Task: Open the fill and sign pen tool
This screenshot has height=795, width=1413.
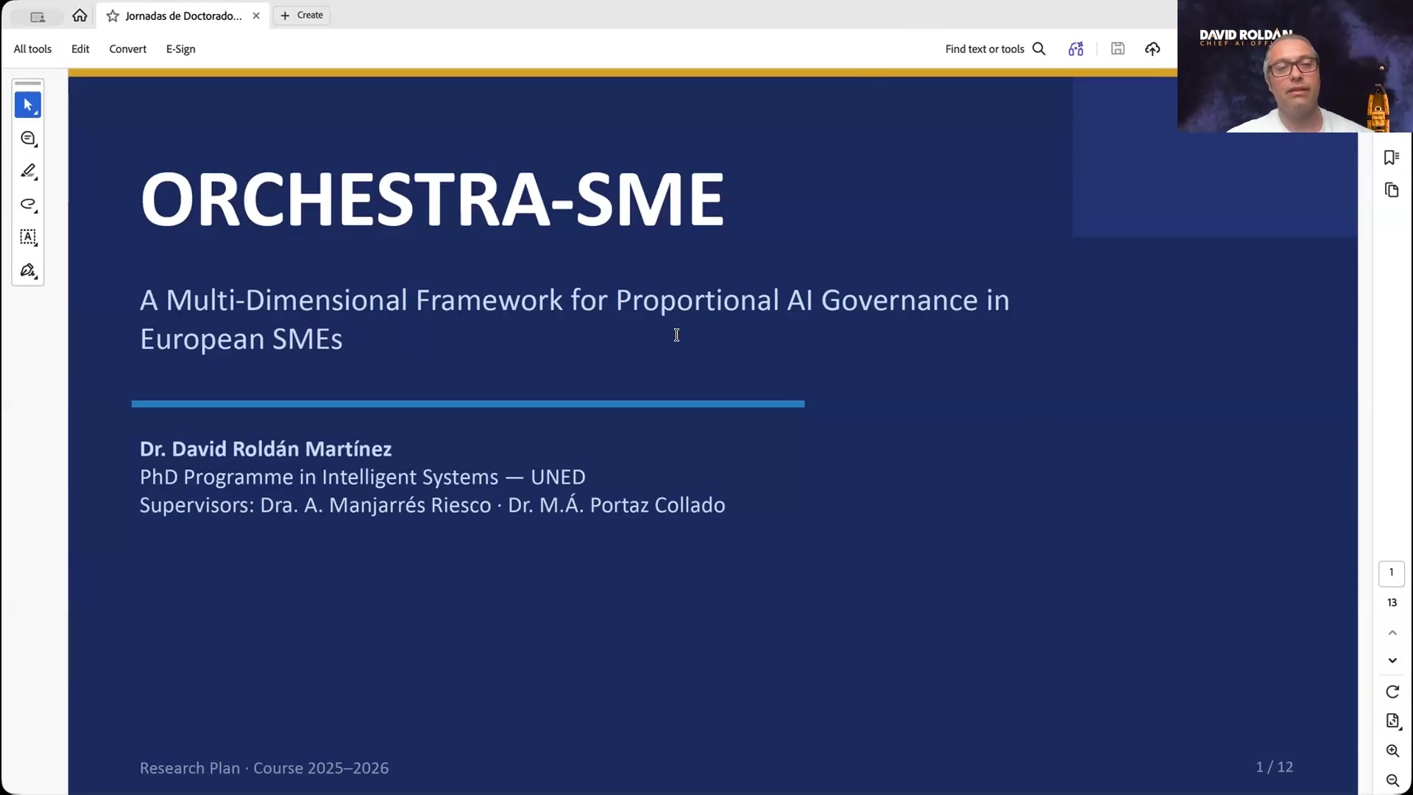Action: click(x=28, y=270)
